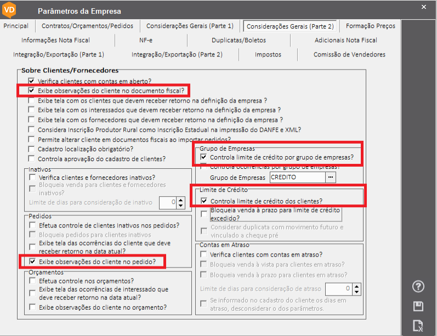The image size is (437, 336).
Task: Enable Exibe observações do cliente no orçamento
Action: 32,307
